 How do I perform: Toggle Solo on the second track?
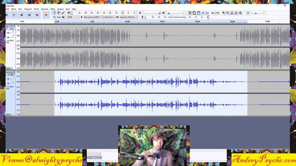click(x=12, y=75)
